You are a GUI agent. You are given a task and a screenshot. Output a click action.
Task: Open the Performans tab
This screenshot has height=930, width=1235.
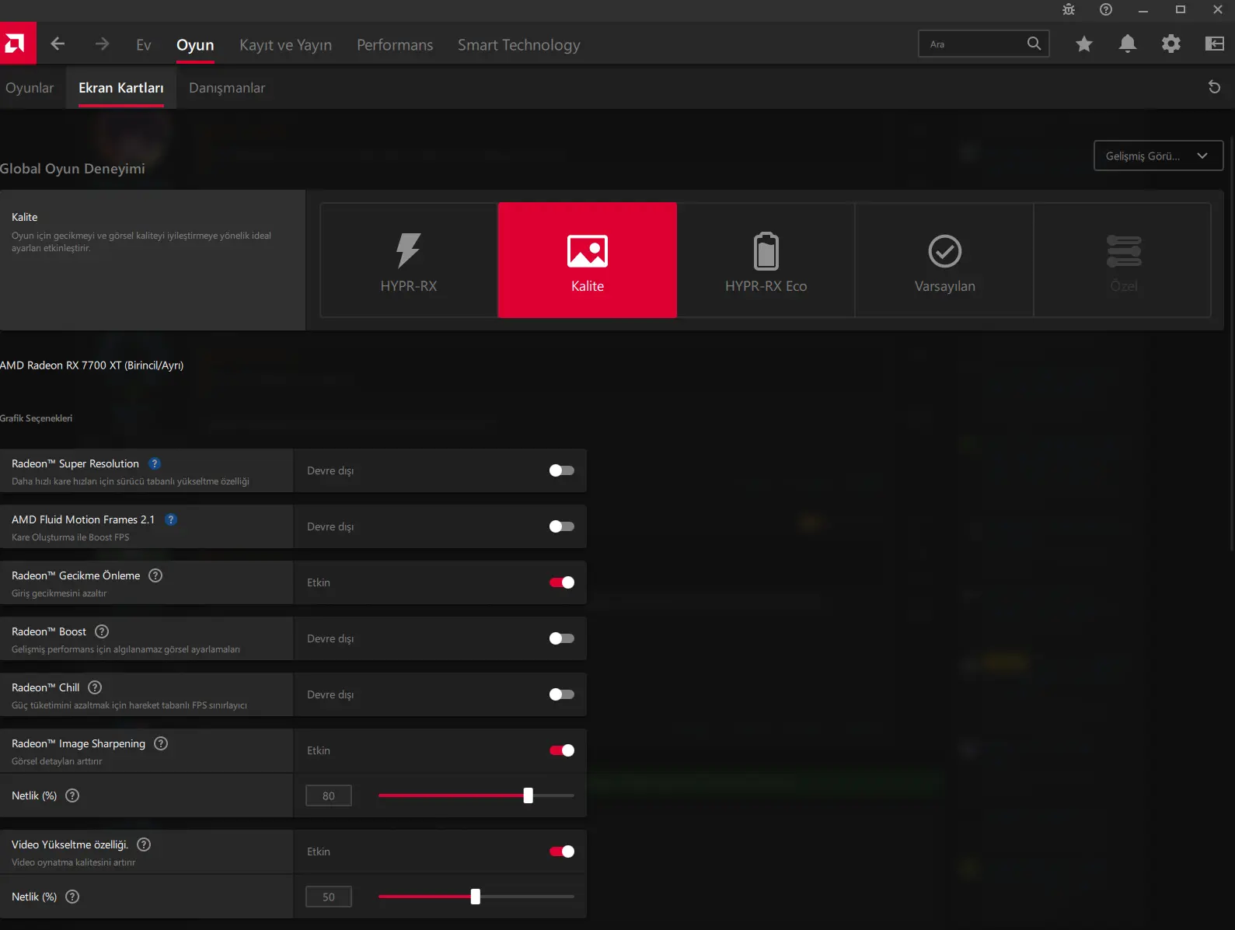pos(395,45)
